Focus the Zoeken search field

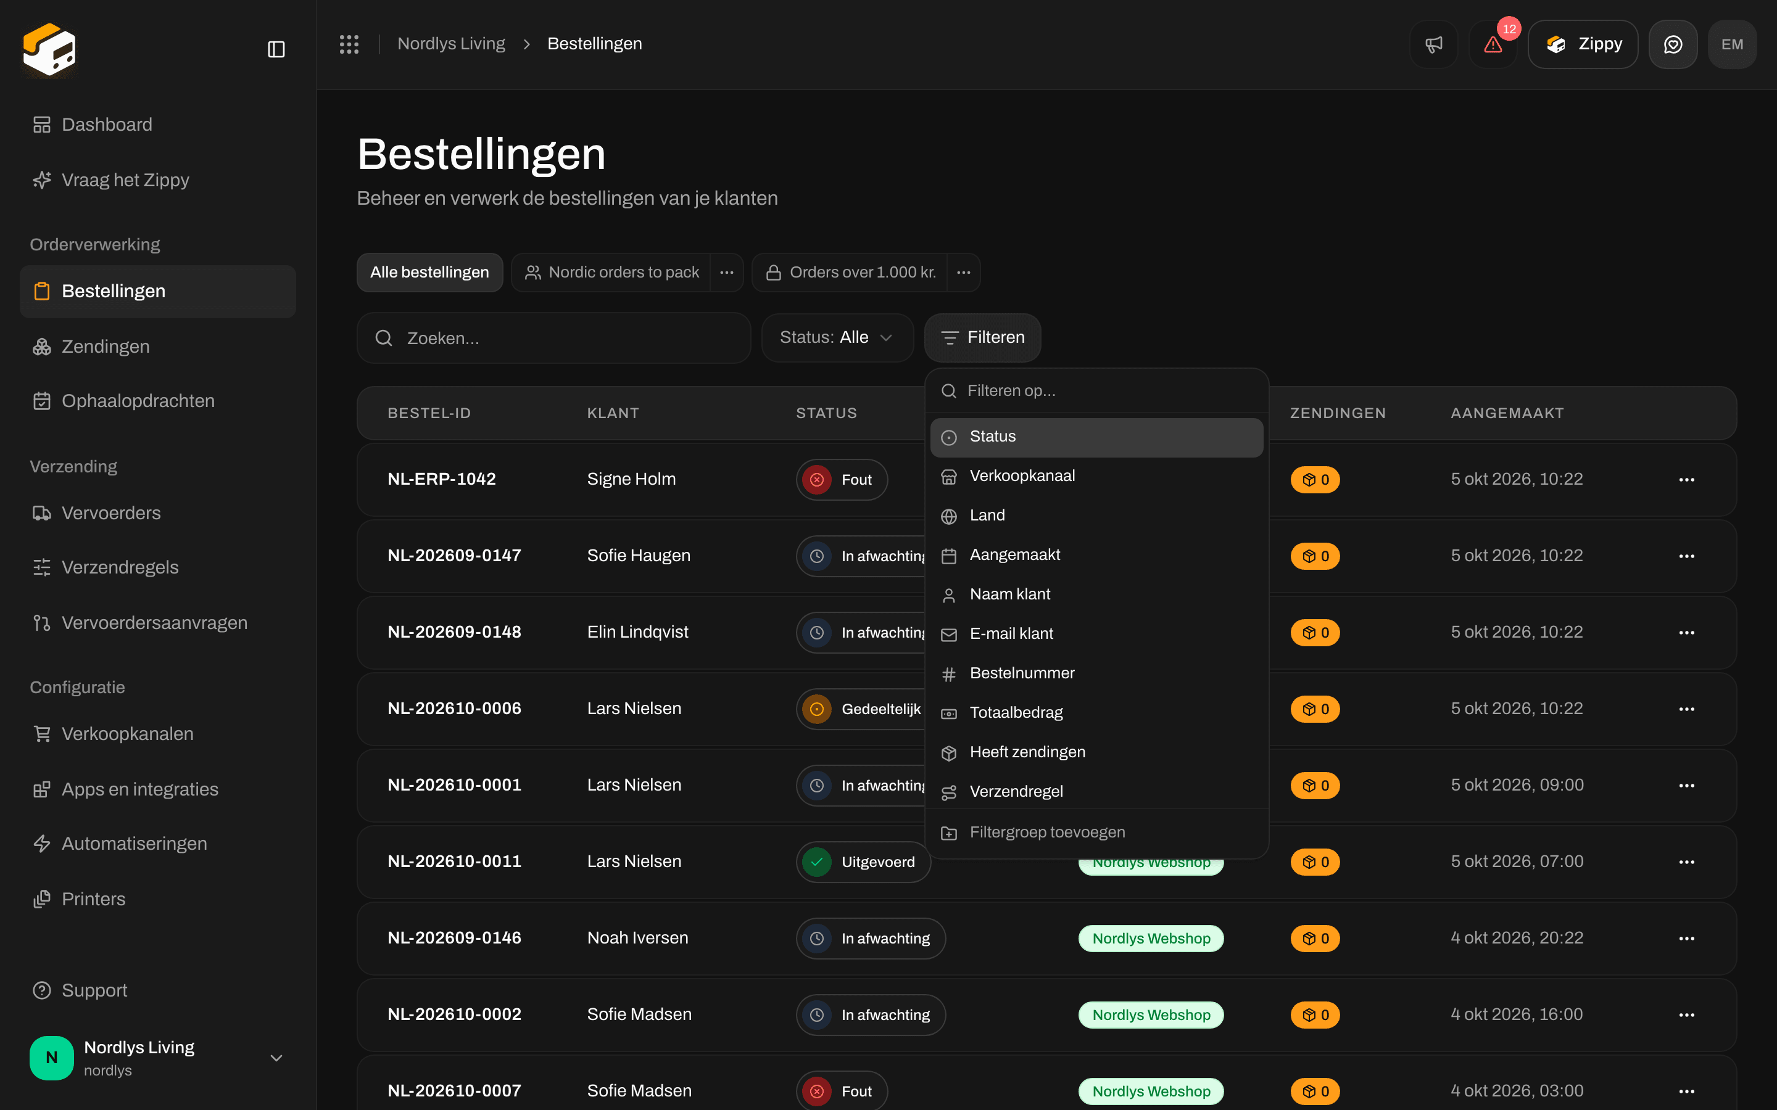point(553,339)
